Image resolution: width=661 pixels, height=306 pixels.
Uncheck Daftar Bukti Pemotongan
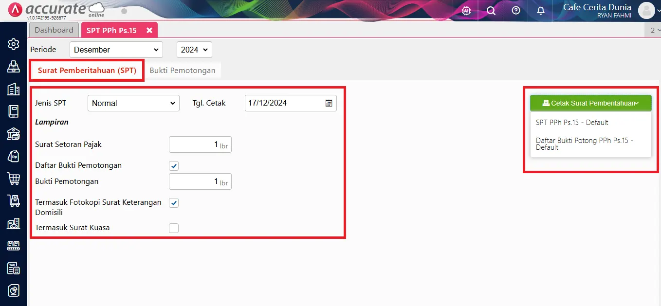[x=174, y=165]
